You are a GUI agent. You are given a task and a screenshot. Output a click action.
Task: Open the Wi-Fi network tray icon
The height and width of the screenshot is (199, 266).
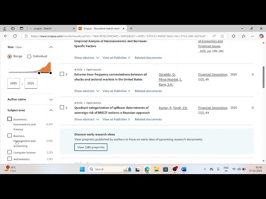pos(234,169)
